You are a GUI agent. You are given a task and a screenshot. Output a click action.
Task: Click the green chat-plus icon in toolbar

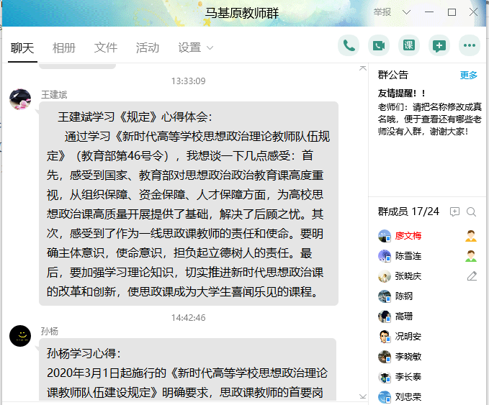tap(439, 46)
